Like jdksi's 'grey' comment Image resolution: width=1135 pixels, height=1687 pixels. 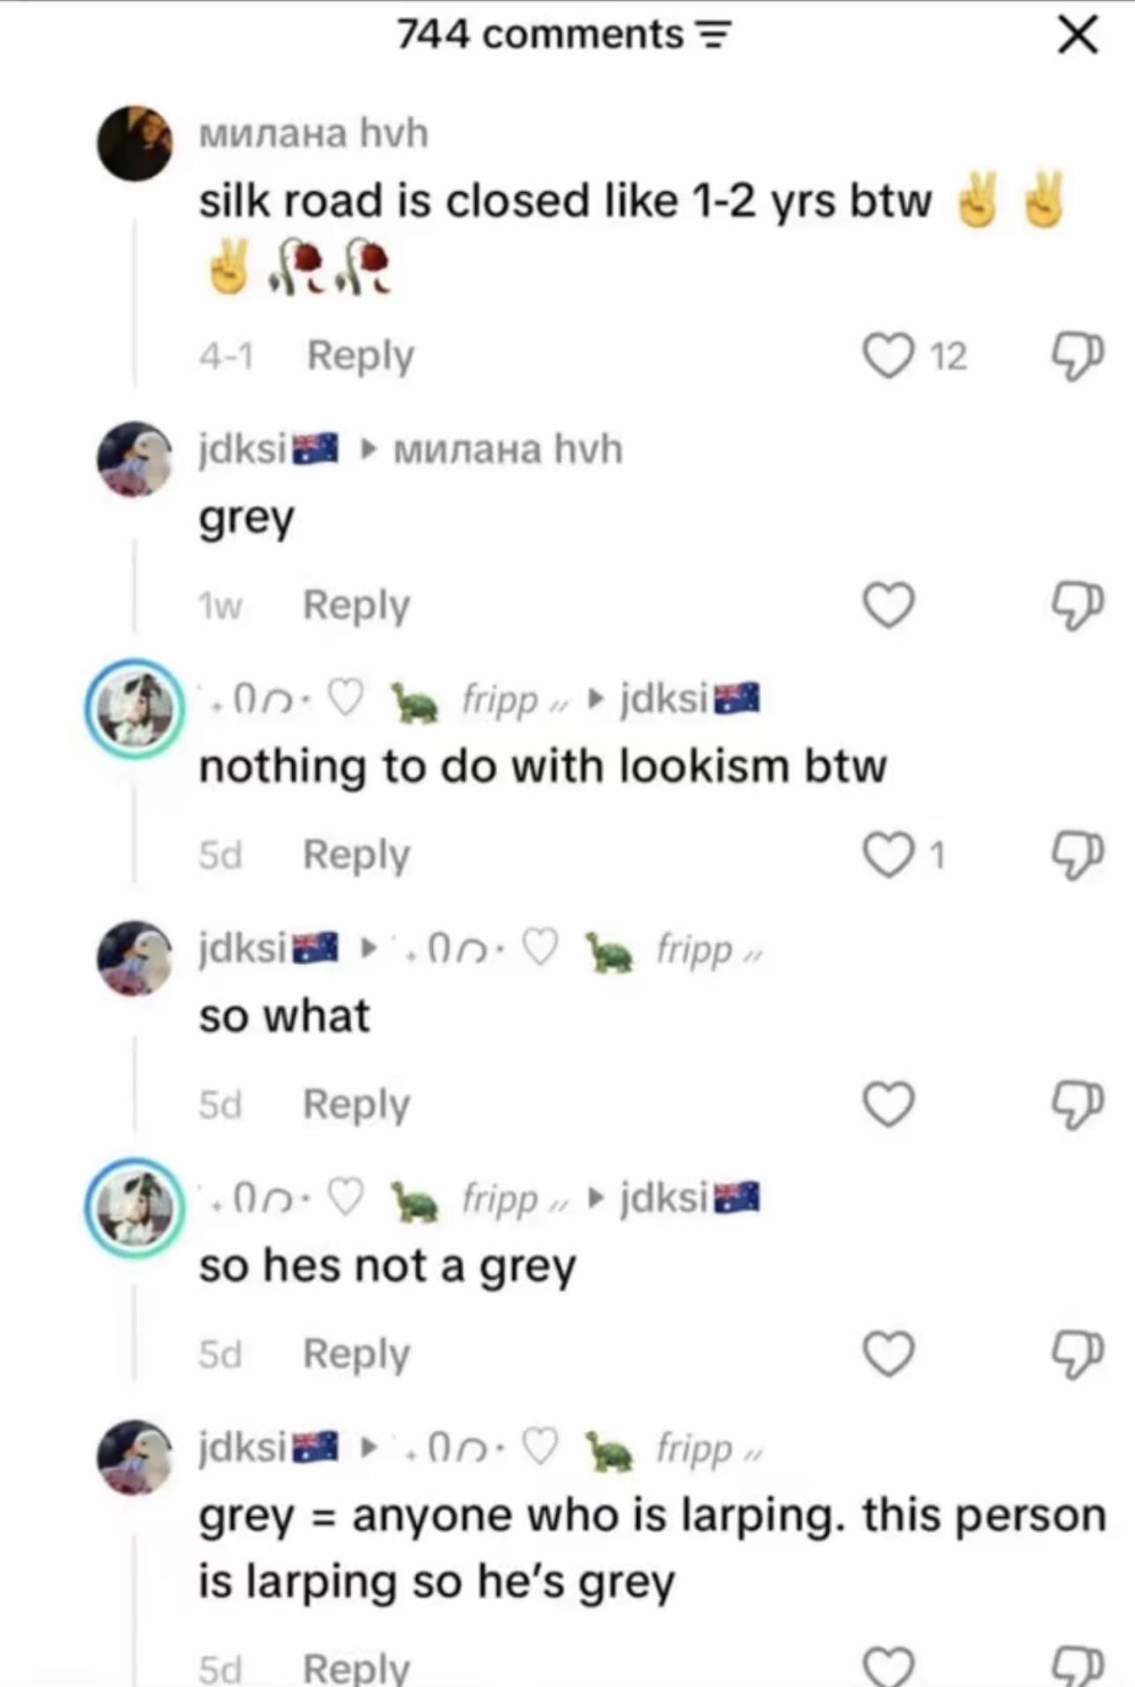pyautogui.click(x=888, y=605)
